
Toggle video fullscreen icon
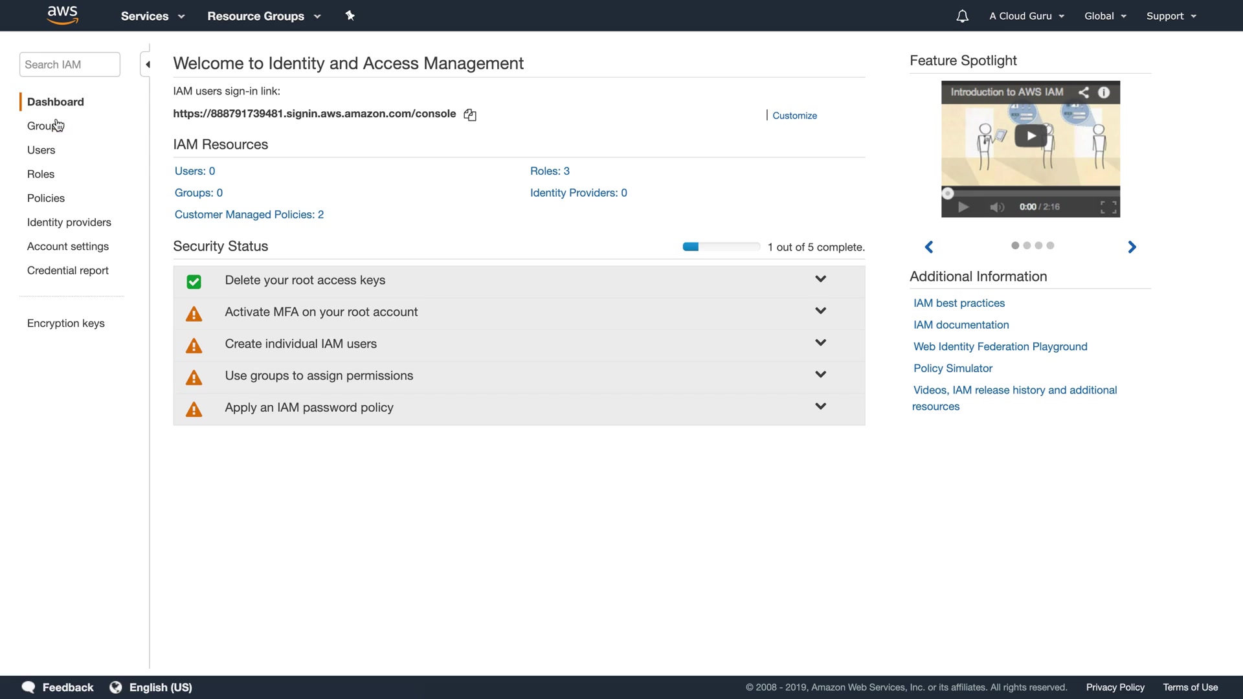tap(1108, 207)
